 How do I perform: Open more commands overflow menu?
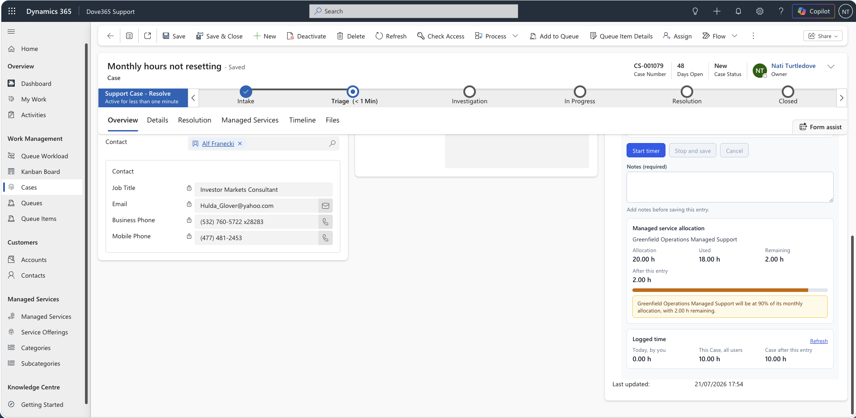753,36
